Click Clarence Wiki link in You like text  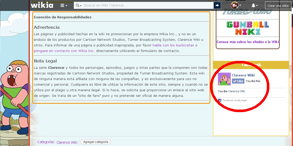(x=237, y=91)
